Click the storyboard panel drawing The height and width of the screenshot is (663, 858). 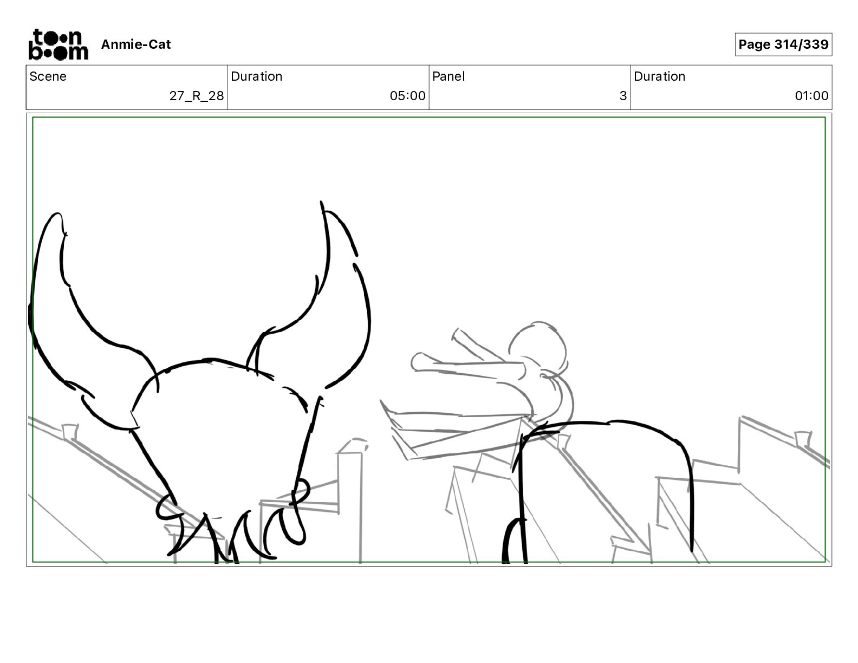pos(429,340)
